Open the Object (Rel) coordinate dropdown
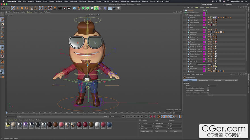 pos(147,132)
